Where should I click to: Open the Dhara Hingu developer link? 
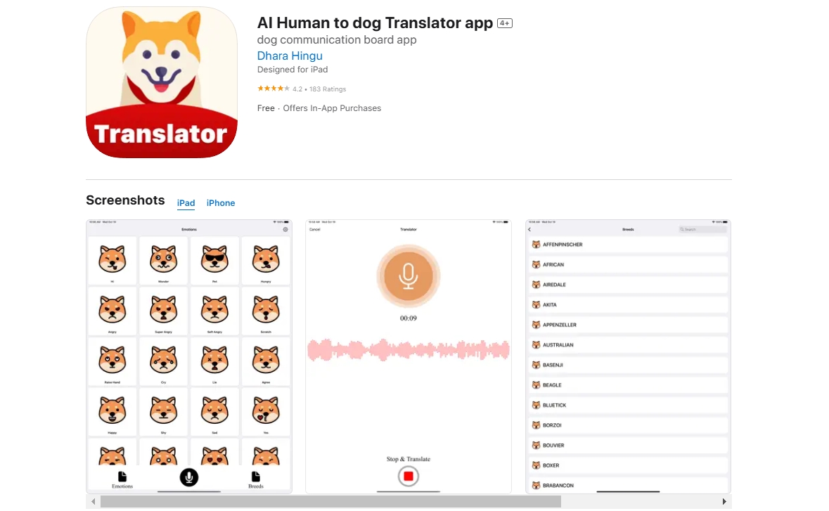point(289,56)
